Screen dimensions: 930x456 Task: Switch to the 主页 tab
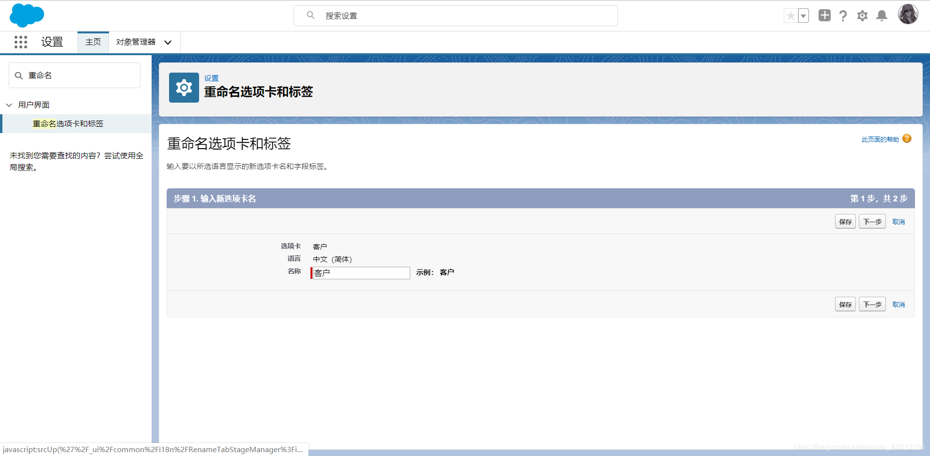click(x=93, y=42)
